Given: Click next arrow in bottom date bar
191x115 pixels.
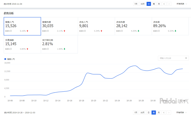Looking at the screenshot, I should (x=169, y=113).
